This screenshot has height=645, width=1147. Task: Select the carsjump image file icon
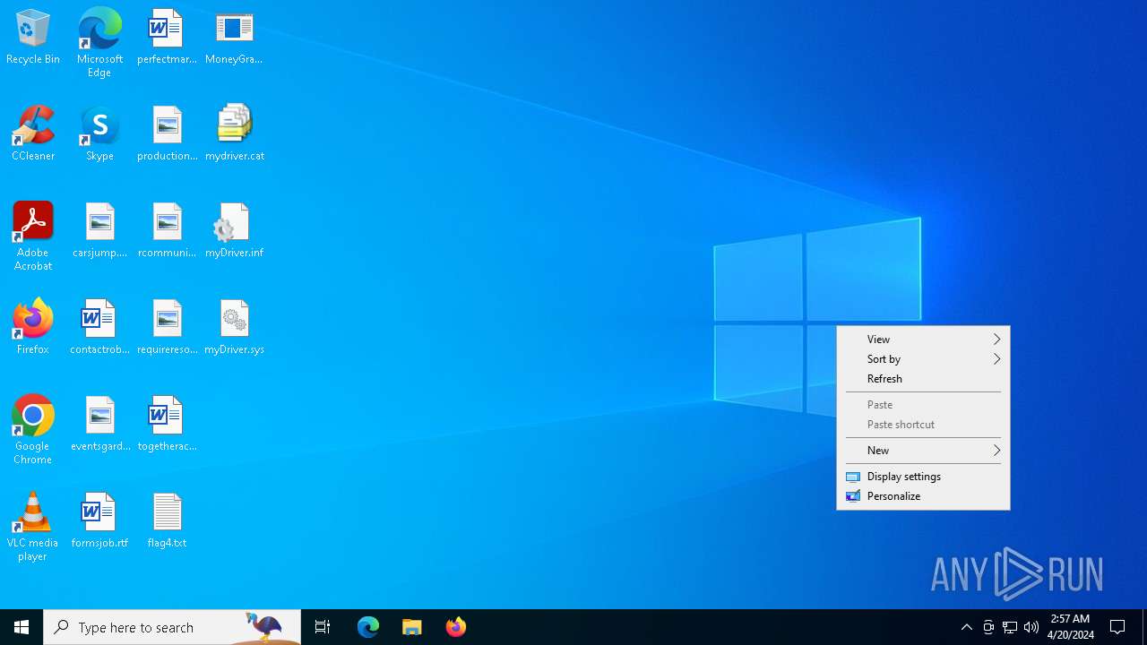[x=99, y=231]
